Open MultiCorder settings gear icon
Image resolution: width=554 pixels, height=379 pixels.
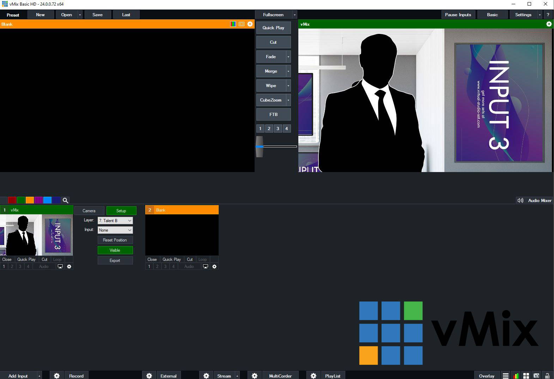(x=255, y=376)
